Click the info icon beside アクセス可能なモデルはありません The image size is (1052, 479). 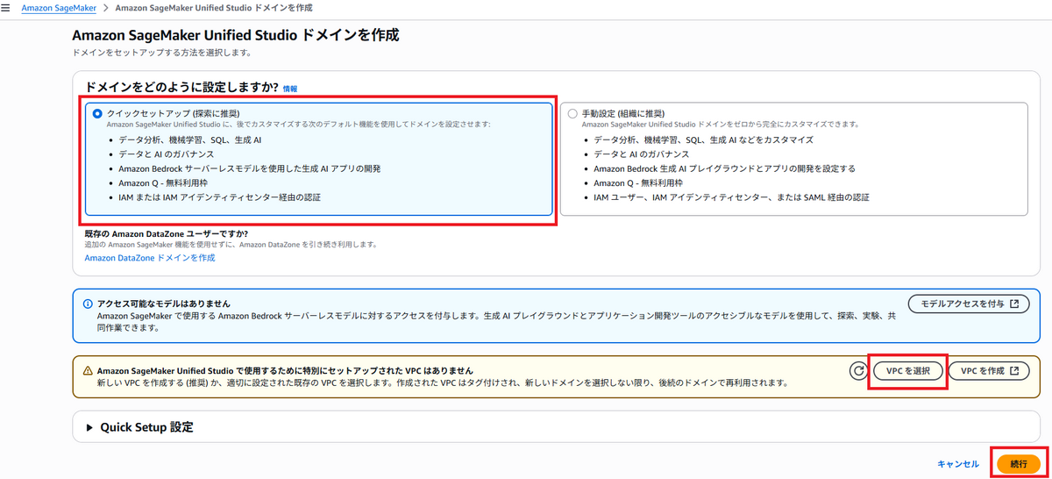88,304
